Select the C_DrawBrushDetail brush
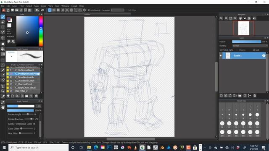269x151 pixels. pyautogui.click(x=23, y=81)
